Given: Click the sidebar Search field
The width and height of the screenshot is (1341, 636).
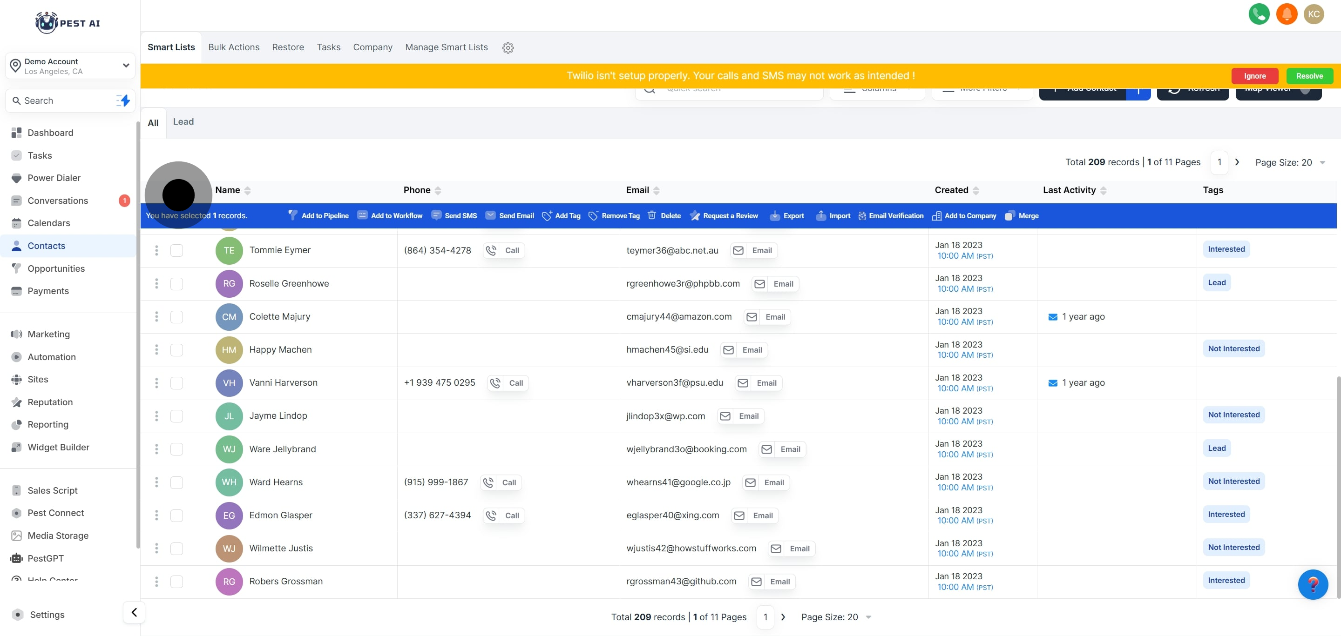Looking at the screenshot, I should [62, 100].
